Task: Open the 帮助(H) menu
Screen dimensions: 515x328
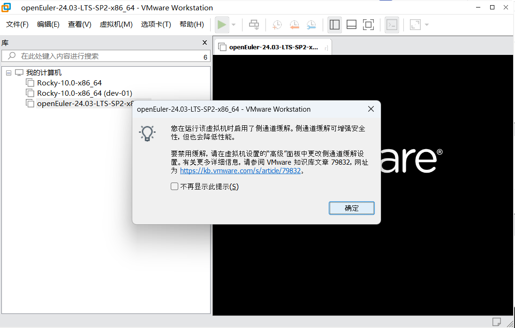Action: pyautogui.click(x=191, y=24)
